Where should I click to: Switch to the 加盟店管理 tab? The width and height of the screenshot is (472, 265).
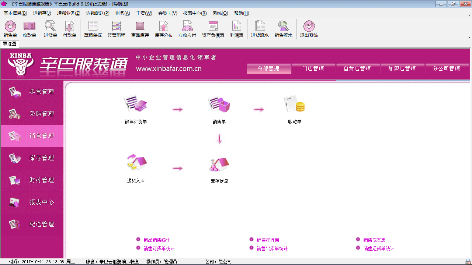click(x=402, y=68)
